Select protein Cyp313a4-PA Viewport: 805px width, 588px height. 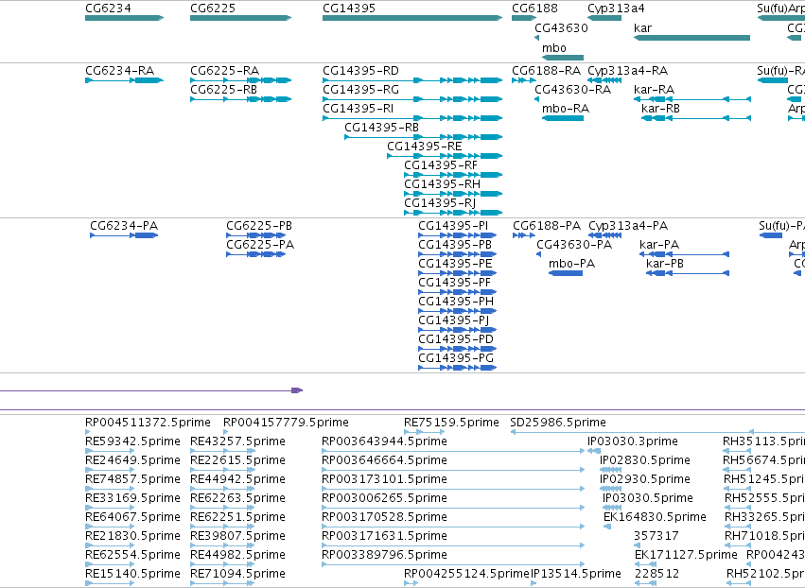point(628,226)
